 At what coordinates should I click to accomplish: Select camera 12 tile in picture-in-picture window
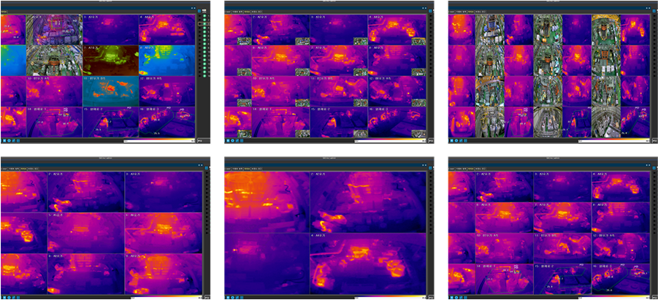tap(397, 91)
